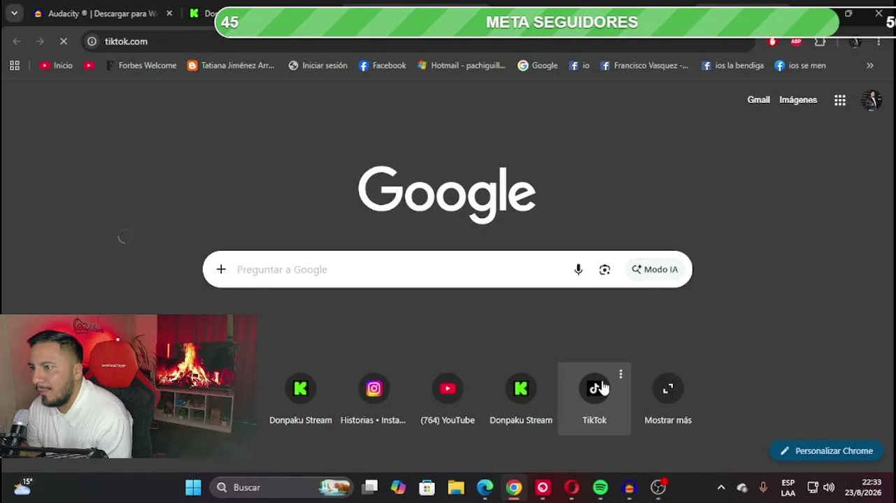Click the Personalizar Chrome button

point(826,451)
